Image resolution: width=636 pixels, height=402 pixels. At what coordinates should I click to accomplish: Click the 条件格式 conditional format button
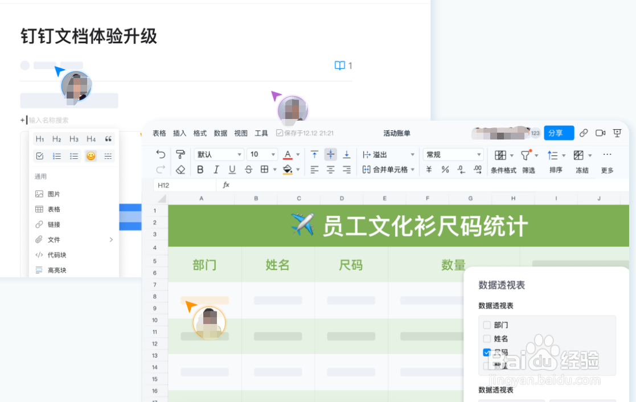tap(503, 162)
